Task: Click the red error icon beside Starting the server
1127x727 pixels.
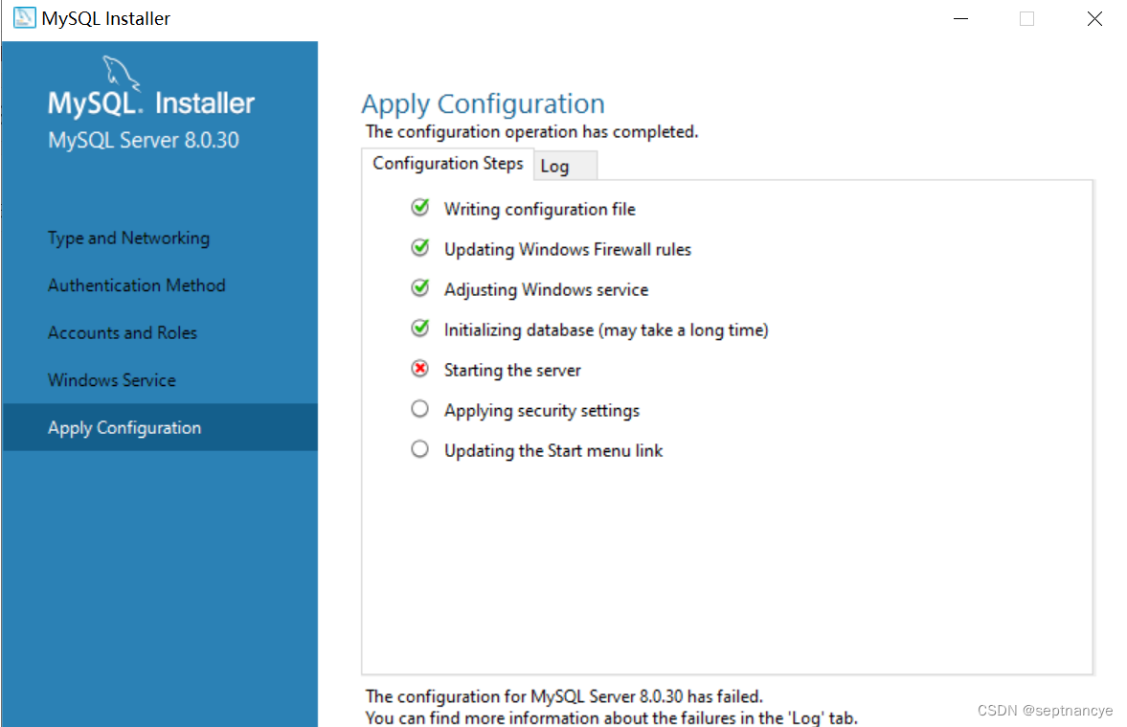Action: coord(419,368)
